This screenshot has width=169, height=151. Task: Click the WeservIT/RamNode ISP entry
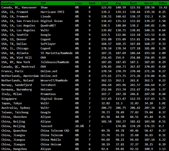click(x=54, y=80)
